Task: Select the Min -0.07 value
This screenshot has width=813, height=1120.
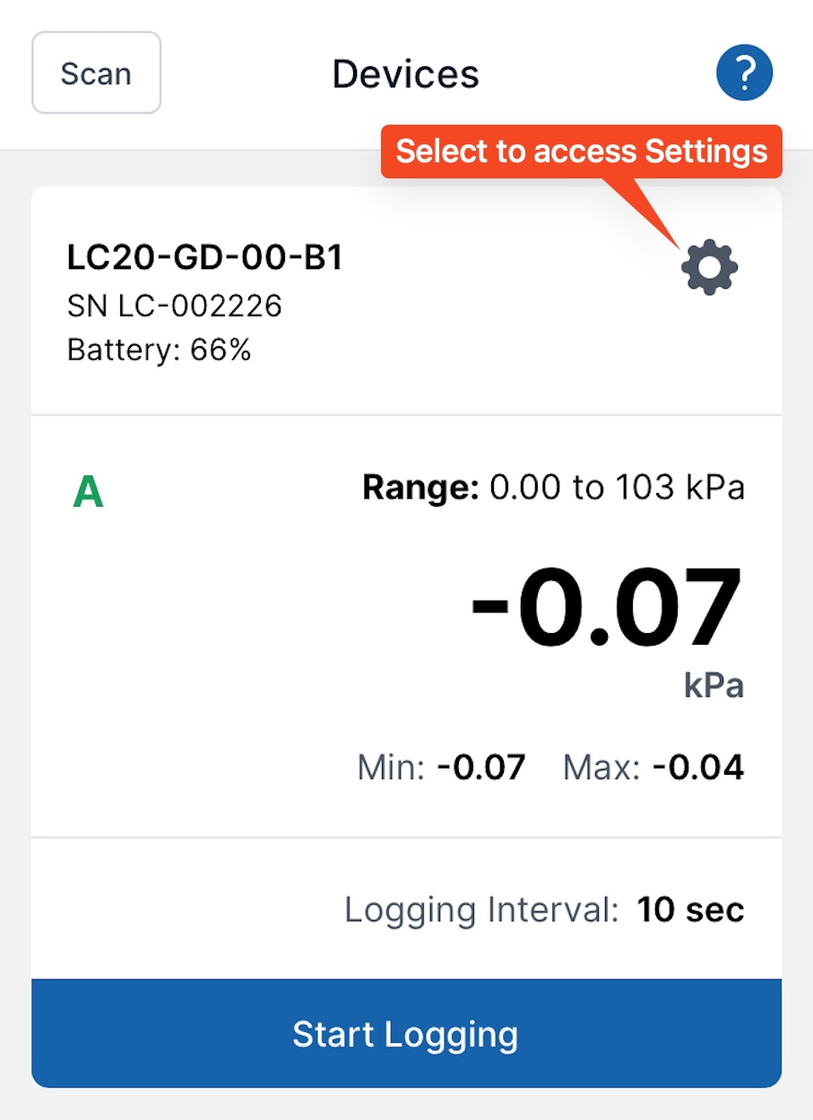Action: pos(481,768)
